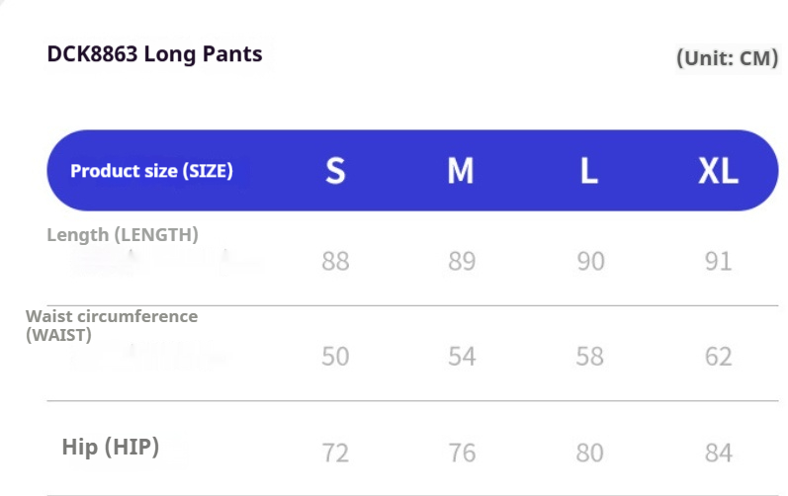
Task: Click the Waist circumference (WAIST) label
Action: [111, 325]
